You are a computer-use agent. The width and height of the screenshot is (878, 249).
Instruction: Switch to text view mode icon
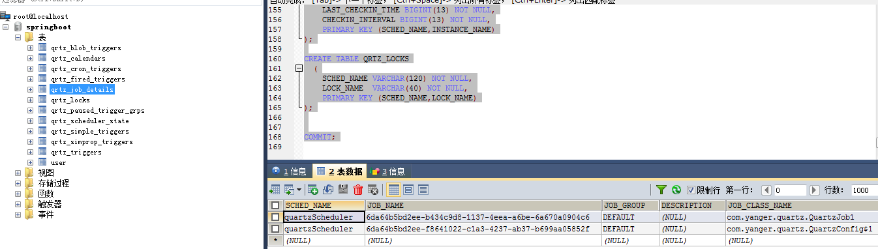[x=423, y=190]
